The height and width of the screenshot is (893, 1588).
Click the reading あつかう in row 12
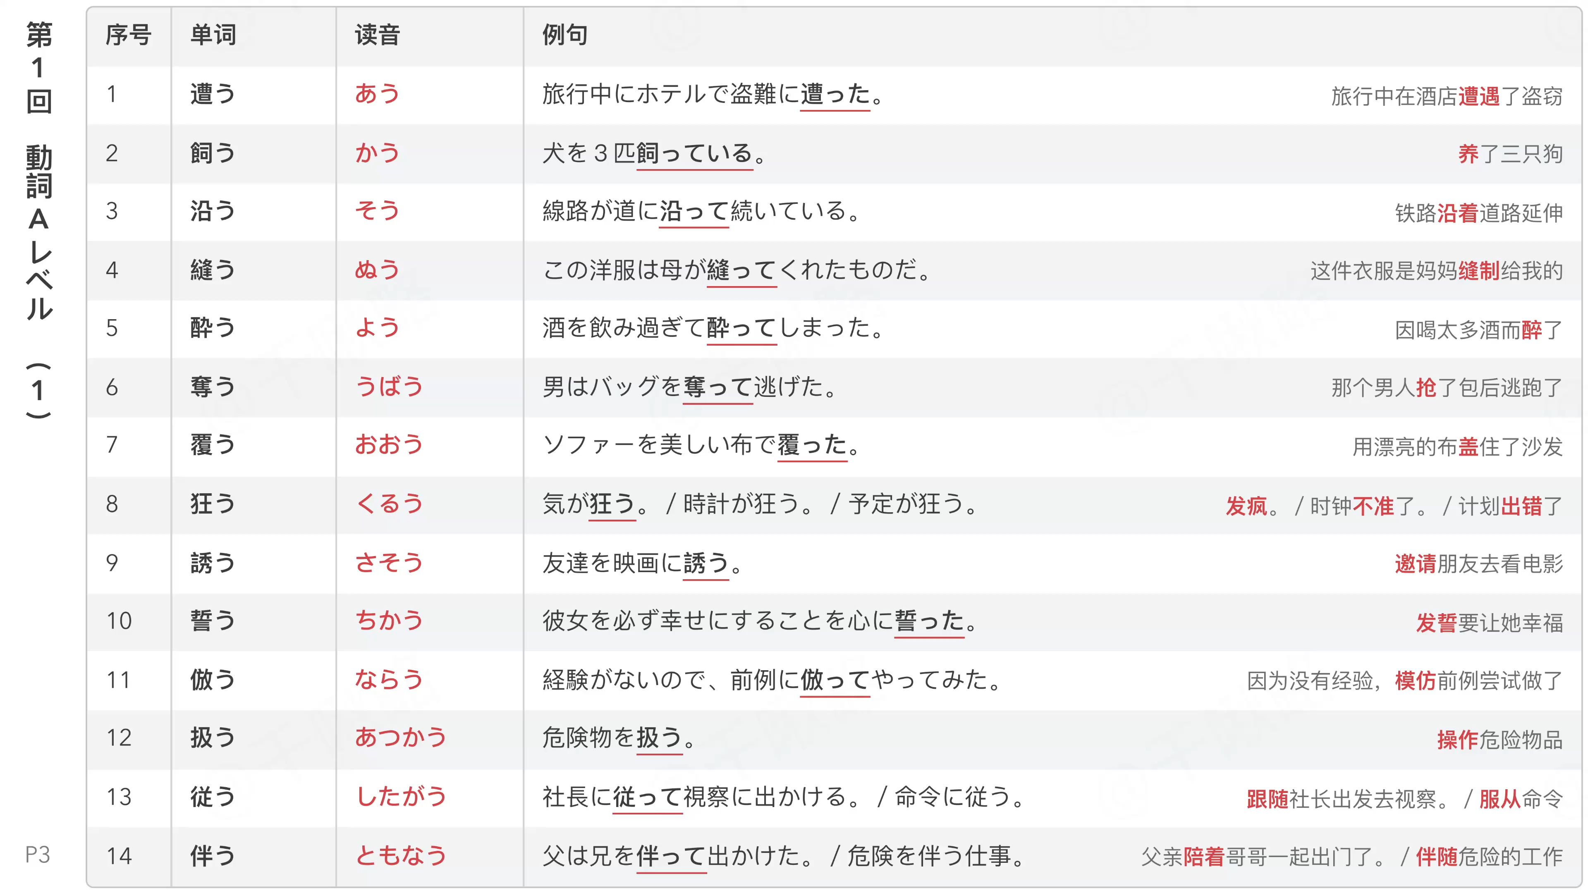[x=401, y=738]
